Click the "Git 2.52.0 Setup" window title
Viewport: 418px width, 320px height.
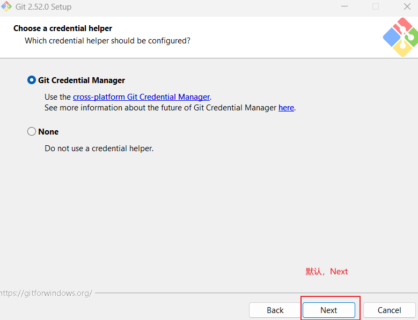[43, 7]
